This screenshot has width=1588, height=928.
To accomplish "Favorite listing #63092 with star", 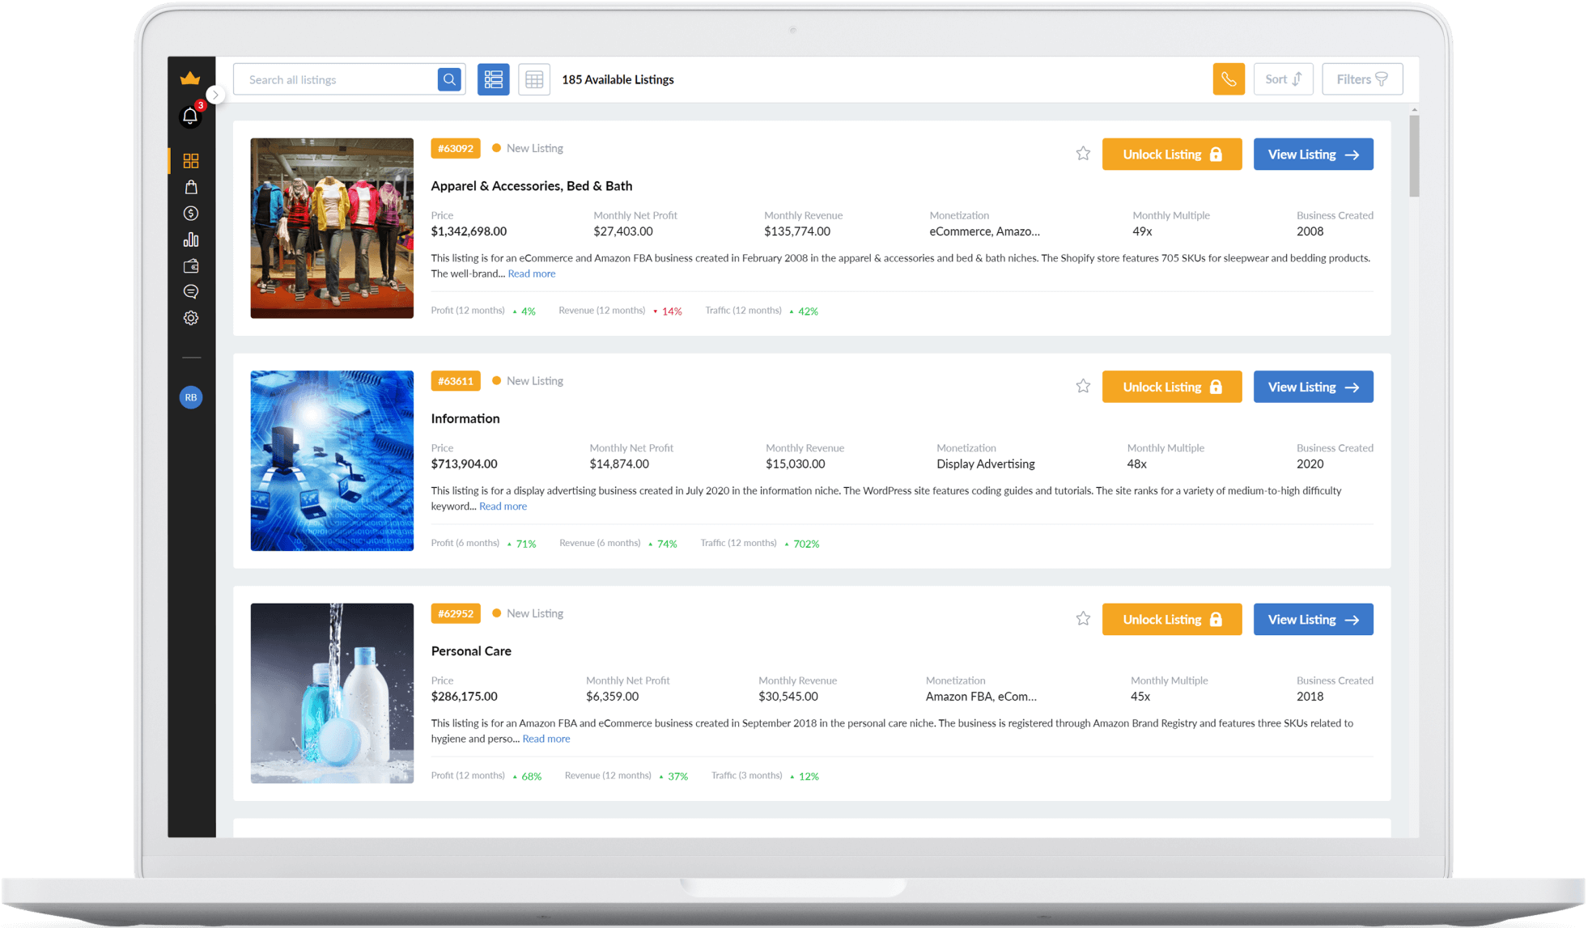I will [x=1083, y=154].
